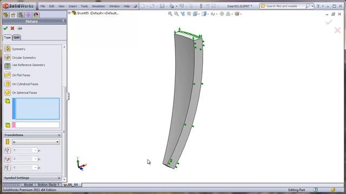Open View Orientation icon
The height and width of the screenshot is (194, 346).
pos(195,14)
